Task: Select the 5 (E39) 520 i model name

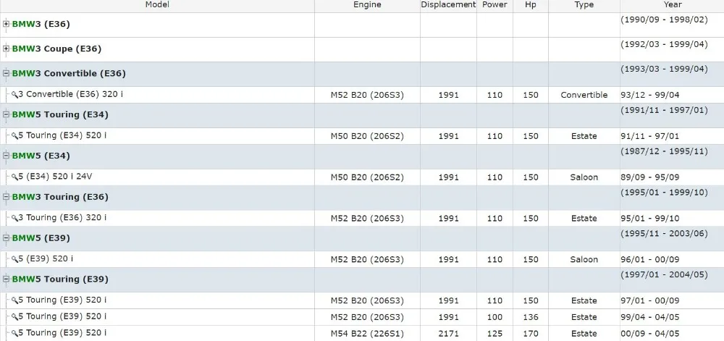Action: 46,259
